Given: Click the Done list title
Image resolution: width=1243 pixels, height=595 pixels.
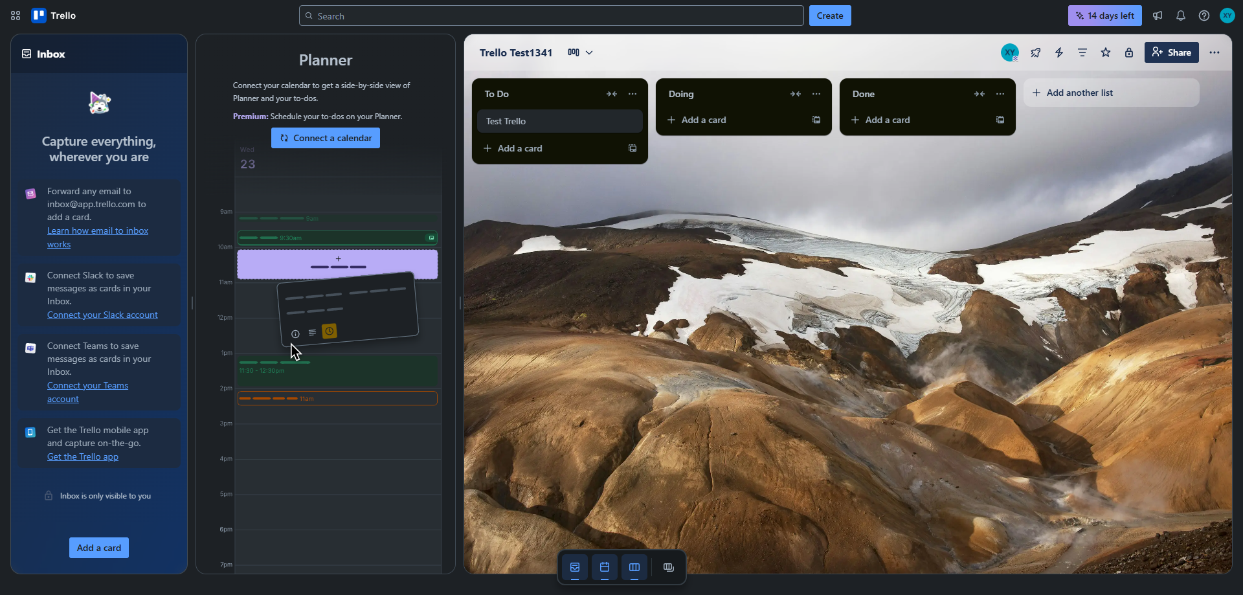Looking at the screenshot, I should pos(864,94).
